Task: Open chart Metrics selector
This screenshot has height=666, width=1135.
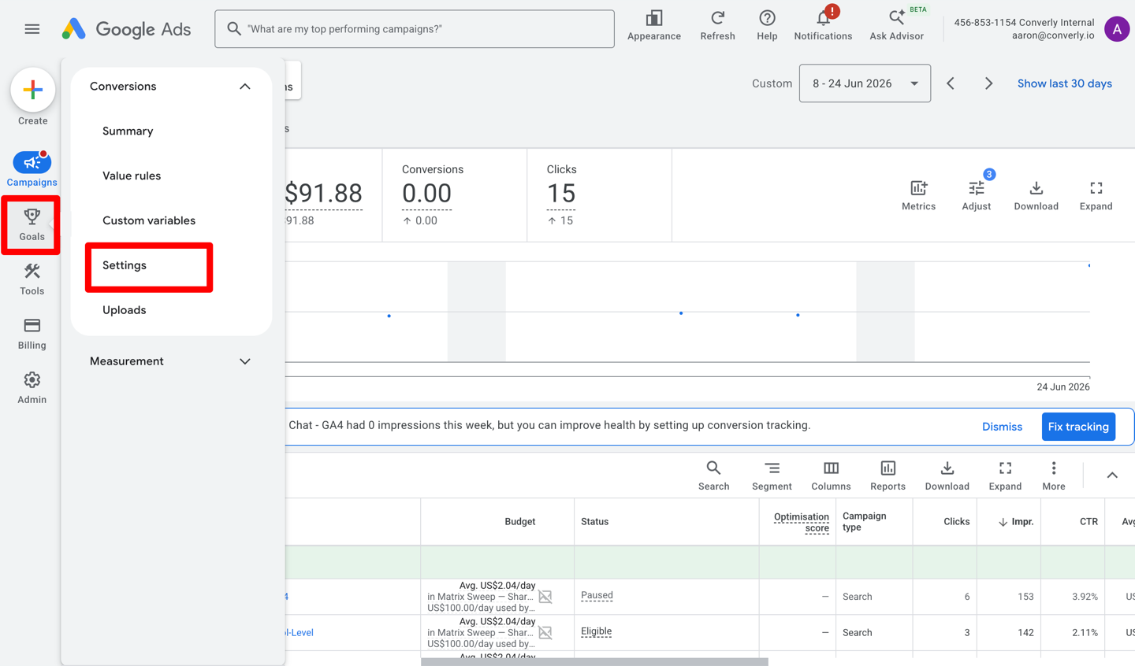Action: 918,195
